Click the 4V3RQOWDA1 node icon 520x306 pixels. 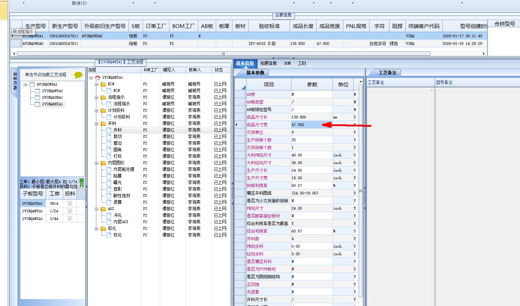(32, 85)
